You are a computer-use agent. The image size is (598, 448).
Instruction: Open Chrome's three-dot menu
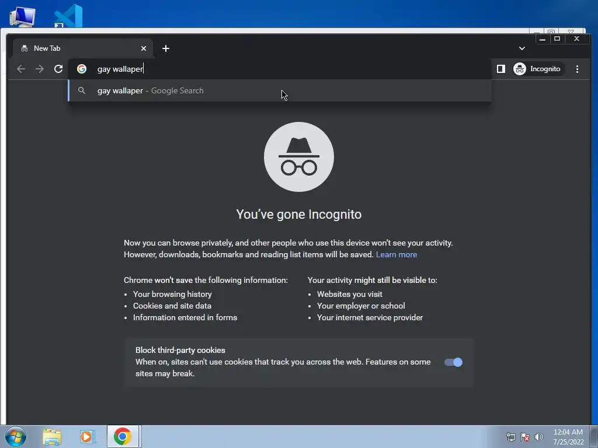pos(577,69)
